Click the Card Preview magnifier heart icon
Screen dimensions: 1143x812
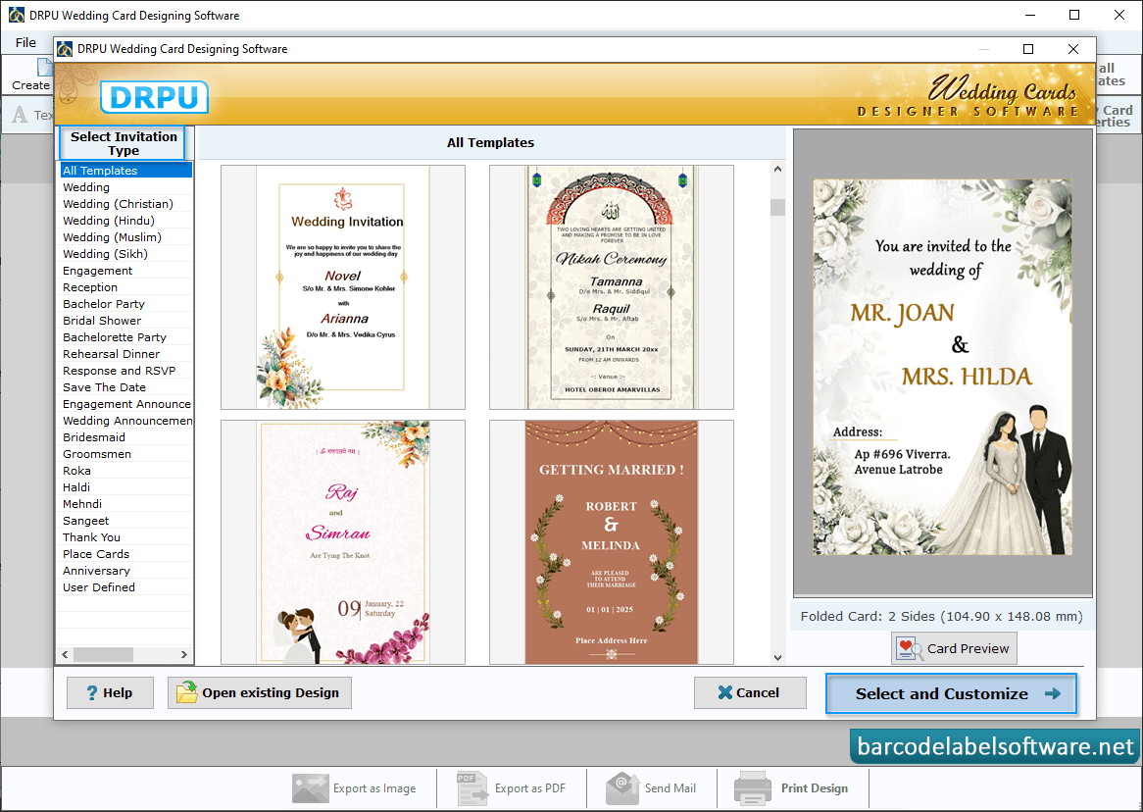coord(909,648)
